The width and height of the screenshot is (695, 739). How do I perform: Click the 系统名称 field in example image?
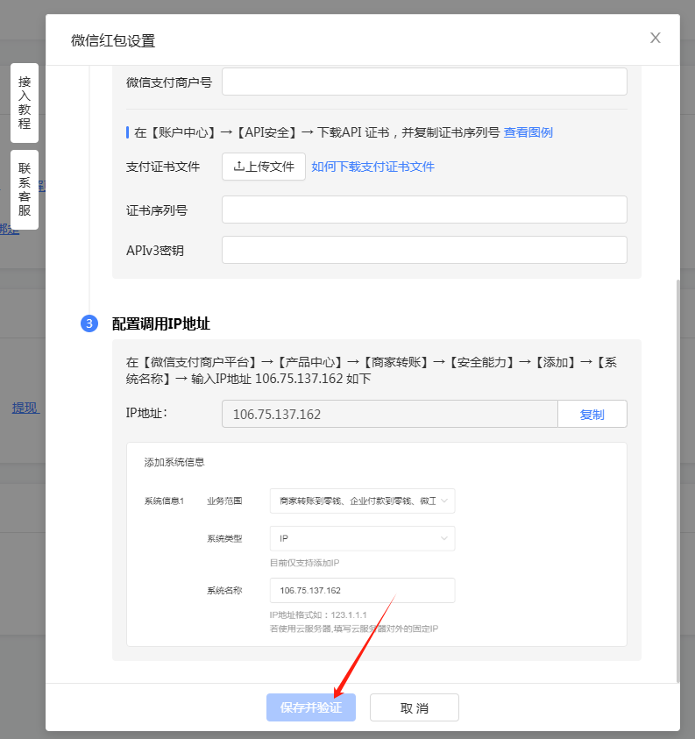tap(362, 590)
